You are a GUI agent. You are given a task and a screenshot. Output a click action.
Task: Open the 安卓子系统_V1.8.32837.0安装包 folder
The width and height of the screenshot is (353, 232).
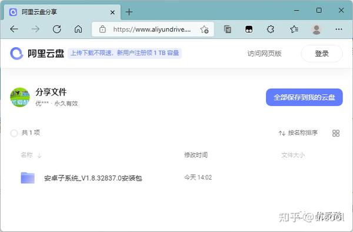tap(93, 178)
